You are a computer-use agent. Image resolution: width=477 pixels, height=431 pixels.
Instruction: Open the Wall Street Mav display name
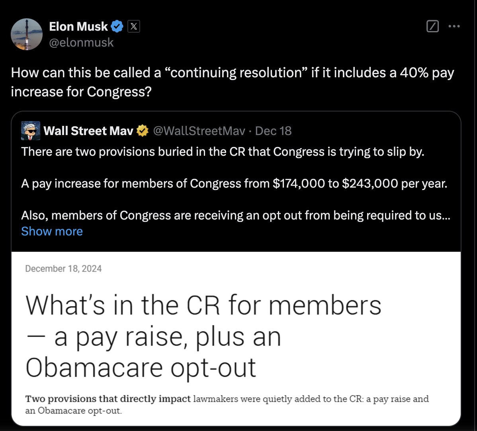(88, 131)
